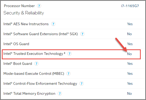Screen dimensions: 146x100
Task: Click the Intel Trusted Execution Technology label
Action: [x=34, y=54]
